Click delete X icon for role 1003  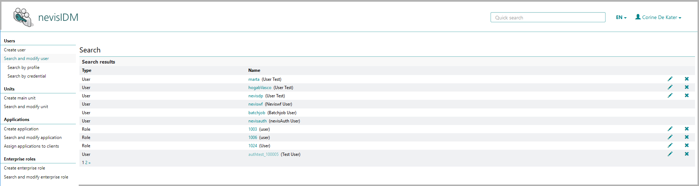[x=686, y=129]
